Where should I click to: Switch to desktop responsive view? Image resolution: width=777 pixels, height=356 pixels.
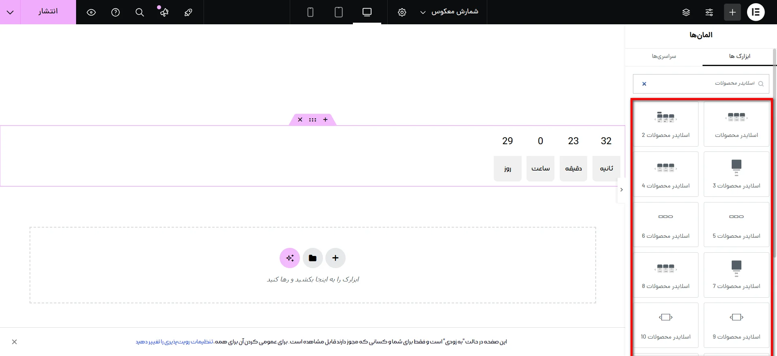[367, 12]
